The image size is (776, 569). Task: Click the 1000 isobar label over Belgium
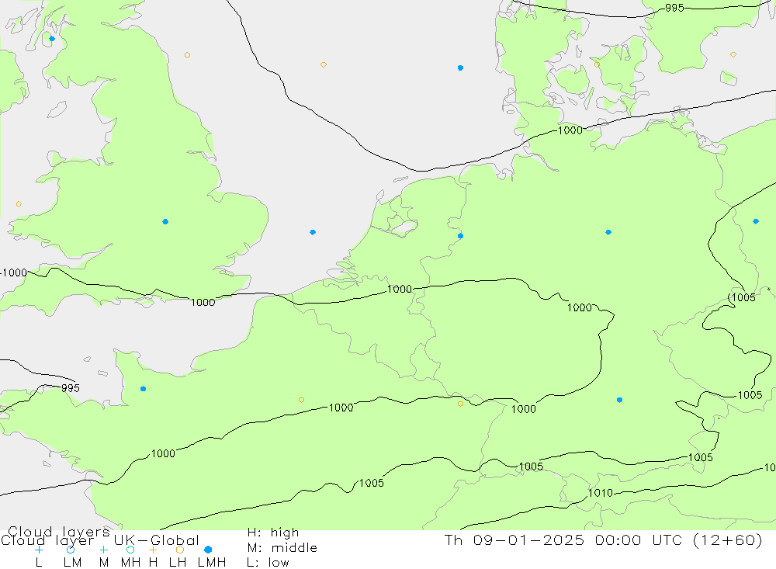tap(400, 289)
